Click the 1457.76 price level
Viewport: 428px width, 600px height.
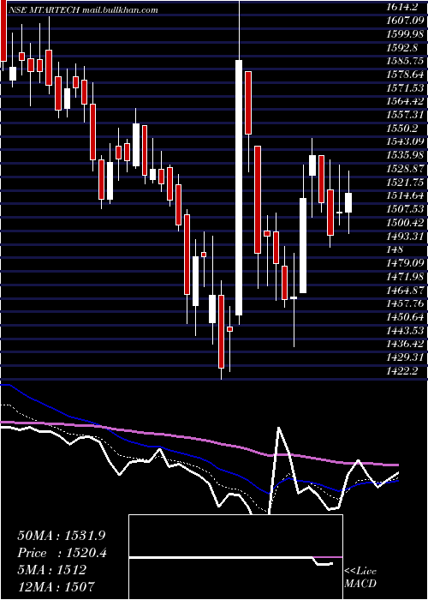[x=405, y=303]
